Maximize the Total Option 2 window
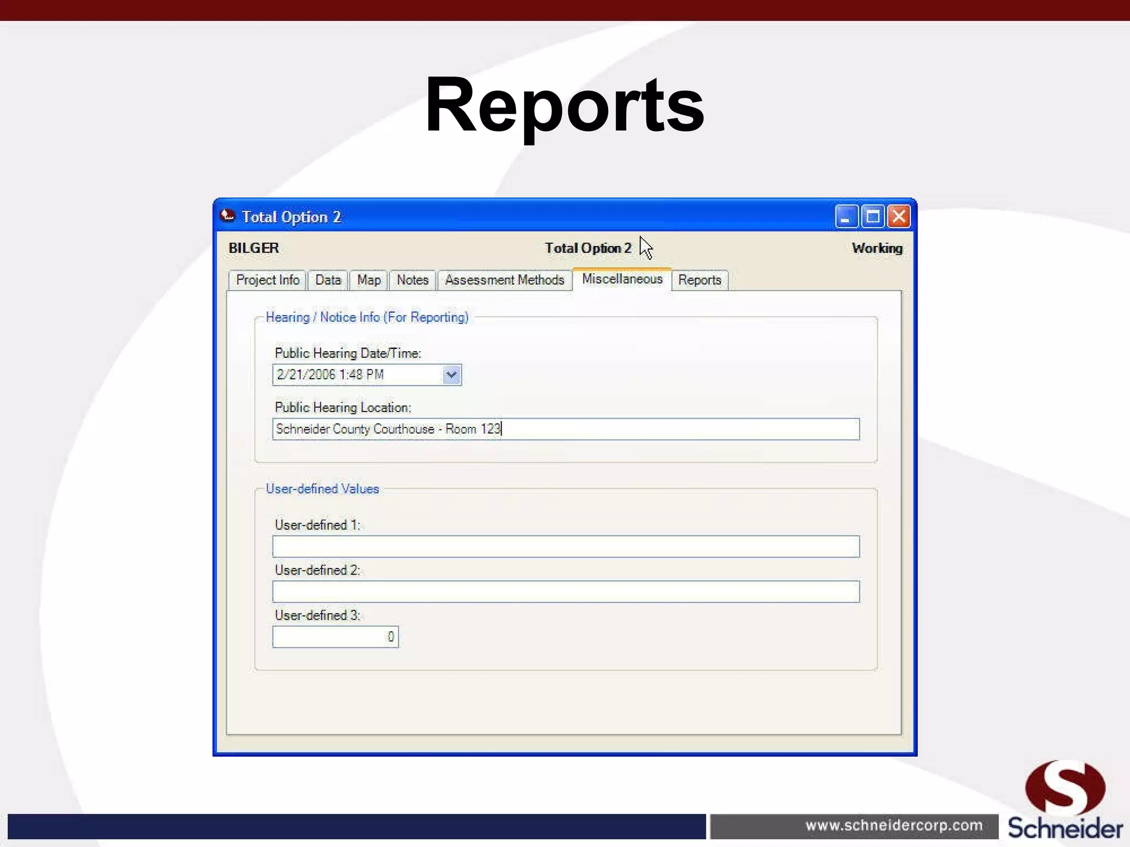This screenshot has width=1130, height=847. pyautogui.click(x=873, y=216)
